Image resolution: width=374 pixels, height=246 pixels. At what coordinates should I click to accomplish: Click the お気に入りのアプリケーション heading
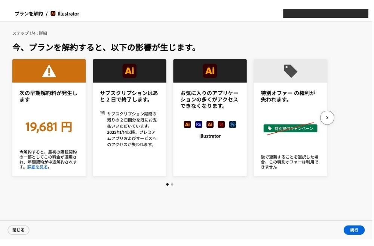pyautogui.click(x=209, y=100)
